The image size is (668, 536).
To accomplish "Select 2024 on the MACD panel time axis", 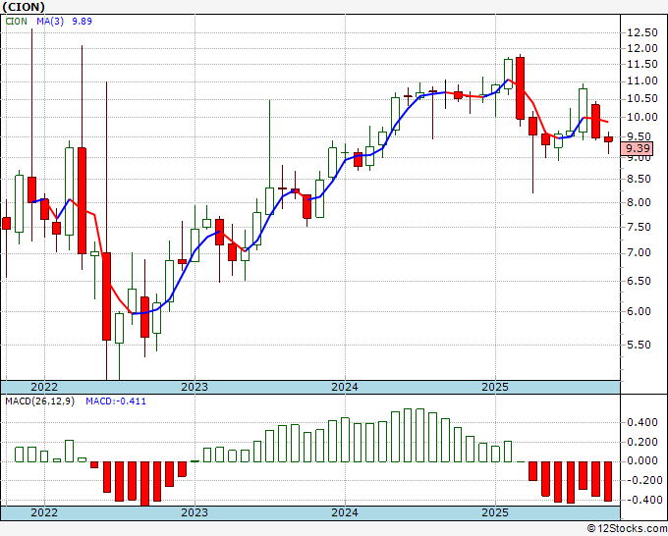I will [x=345, y=512].
